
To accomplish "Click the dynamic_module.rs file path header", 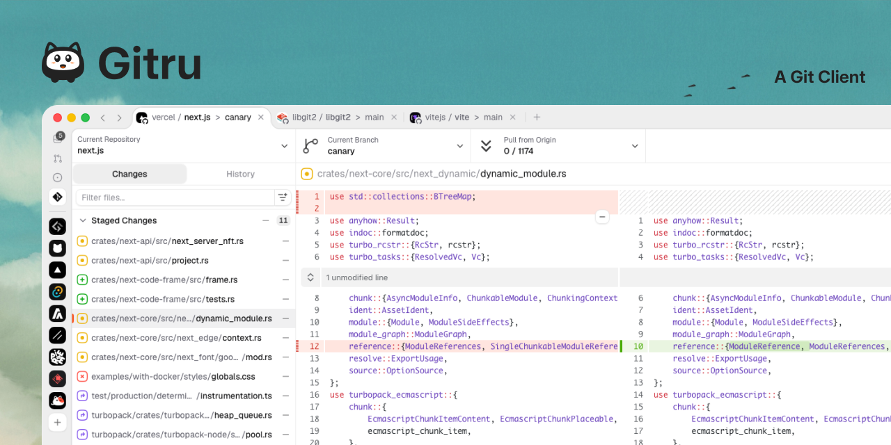I will [x=441, y=174].
